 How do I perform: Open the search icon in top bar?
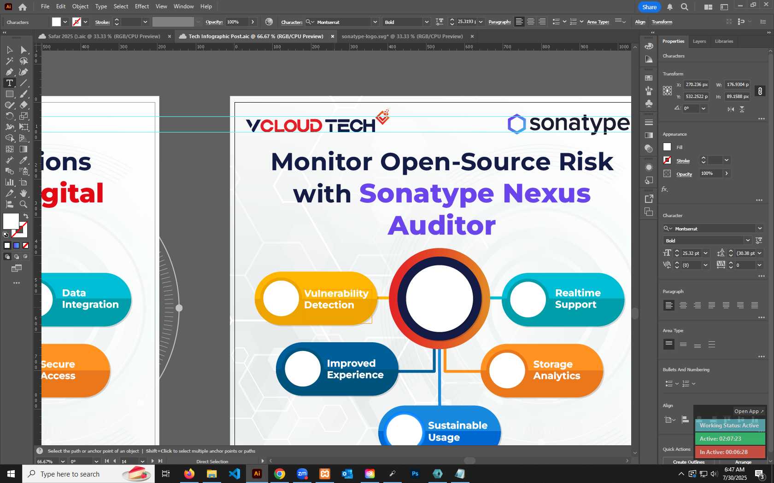[685, 7]
